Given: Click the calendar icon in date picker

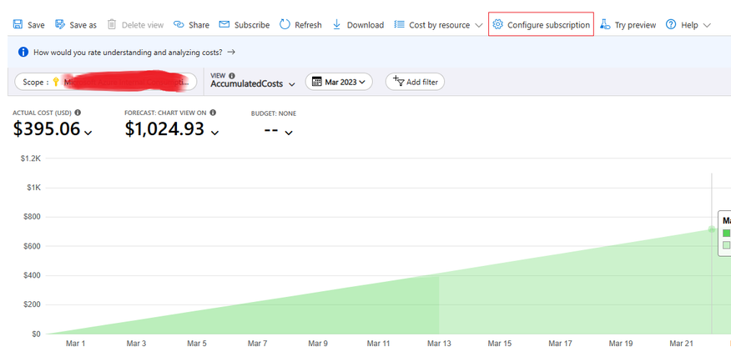Looking at the screenshot, I should [x=316, y=82].
